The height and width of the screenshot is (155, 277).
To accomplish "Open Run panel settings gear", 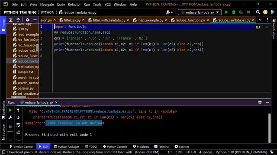I will 260,102.
